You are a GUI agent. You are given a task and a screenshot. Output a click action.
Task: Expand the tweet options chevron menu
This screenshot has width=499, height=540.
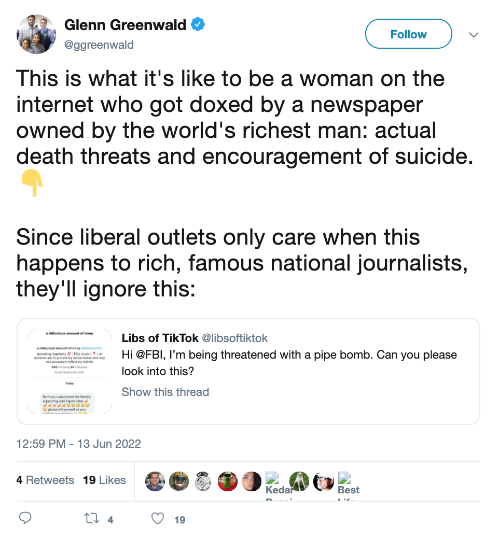click(473, 35)
